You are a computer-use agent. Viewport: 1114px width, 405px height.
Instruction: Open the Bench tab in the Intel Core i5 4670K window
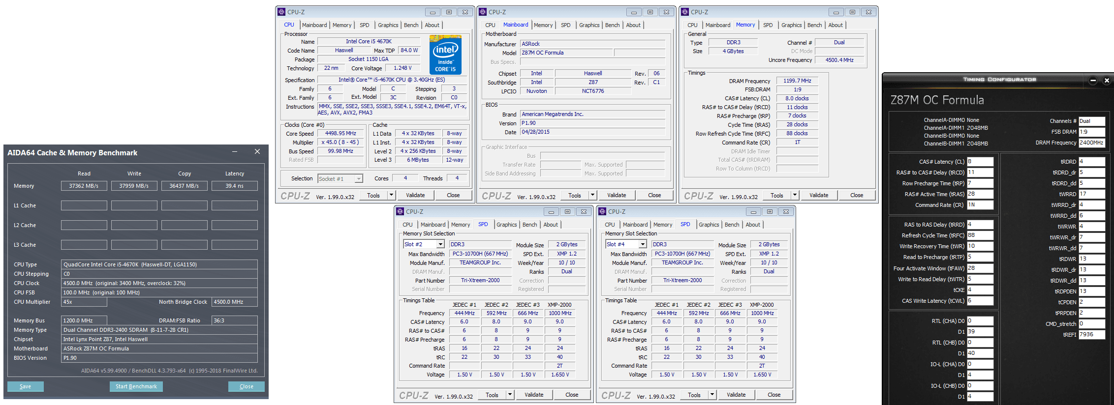pos(411,25)
